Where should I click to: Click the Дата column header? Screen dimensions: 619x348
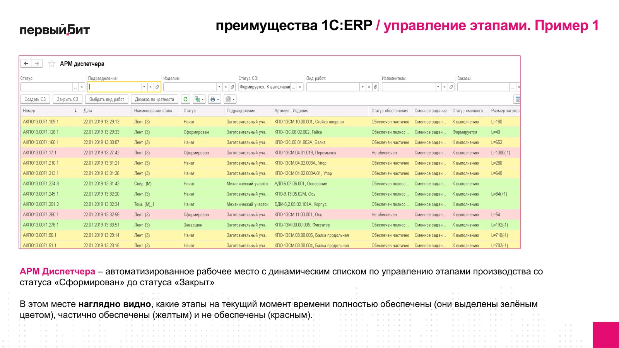tap(106, 111)
